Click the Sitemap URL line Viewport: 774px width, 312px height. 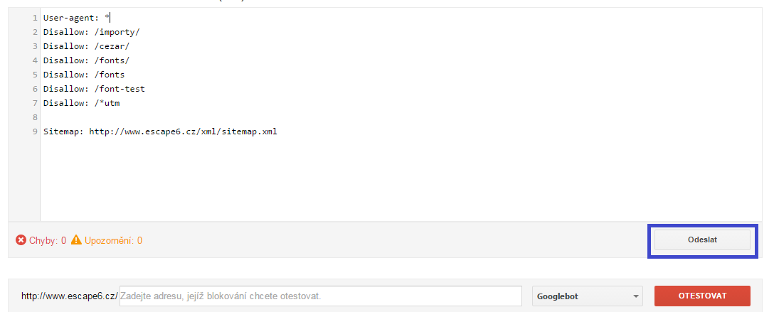tap(161, 132)
